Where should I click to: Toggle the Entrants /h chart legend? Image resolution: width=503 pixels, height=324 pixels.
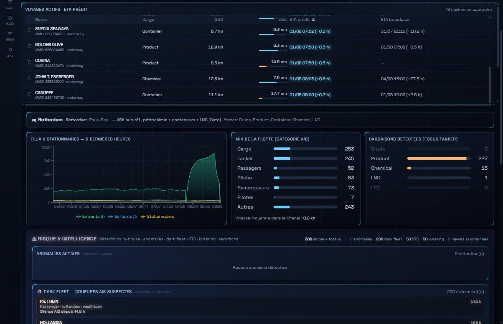pyautogui.click(x=91, y=217)
